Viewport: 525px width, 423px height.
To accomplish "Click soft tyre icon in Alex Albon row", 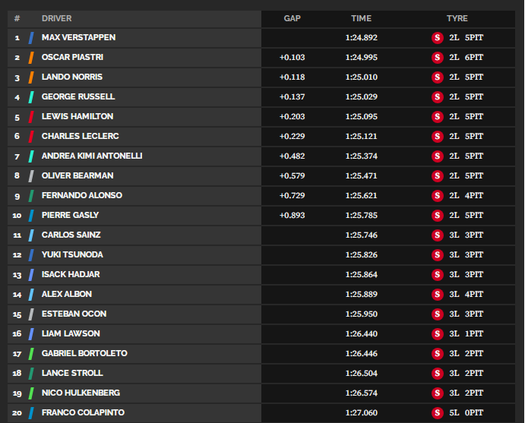I will pos(438,295).
